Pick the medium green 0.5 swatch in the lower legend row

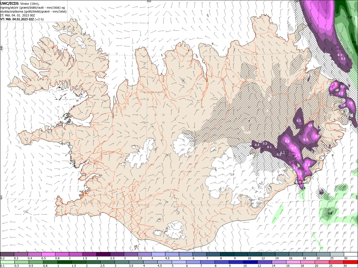point(36,262)
